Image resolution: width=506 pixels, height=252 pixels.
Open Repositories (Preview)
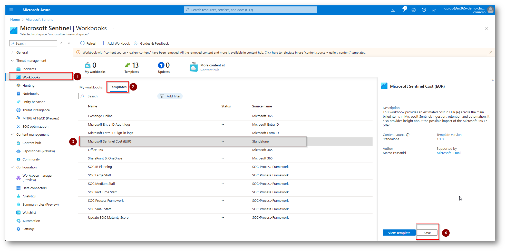click(39, 151)
